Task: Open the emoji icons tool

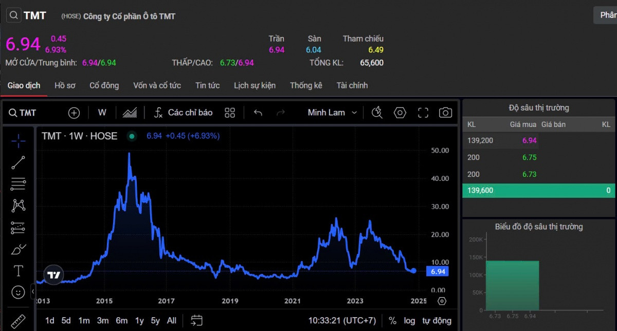Action: point(19,292)
